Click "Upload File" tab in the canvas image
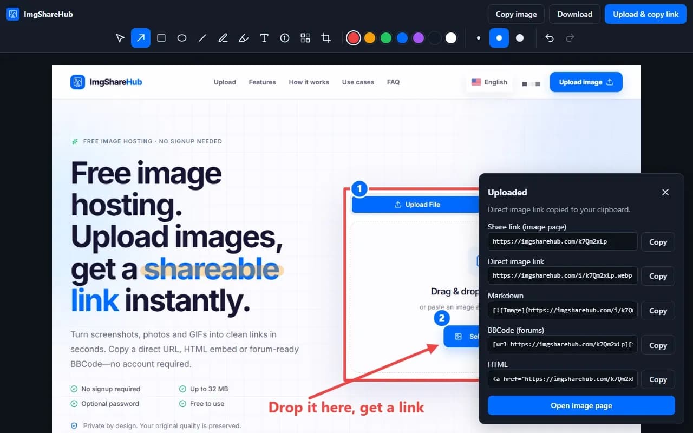Image resolution: width=693 pixels, height=433 pixels. tap(416, 205)
